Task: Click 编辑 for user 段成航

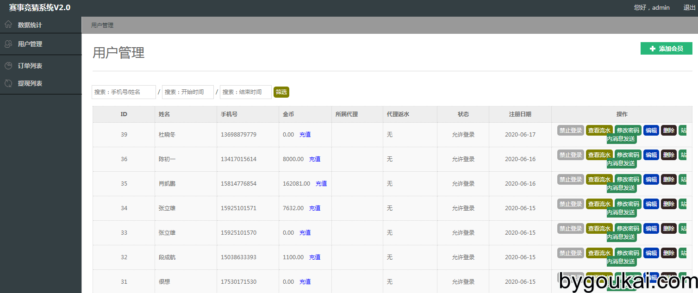Action: 651,253
